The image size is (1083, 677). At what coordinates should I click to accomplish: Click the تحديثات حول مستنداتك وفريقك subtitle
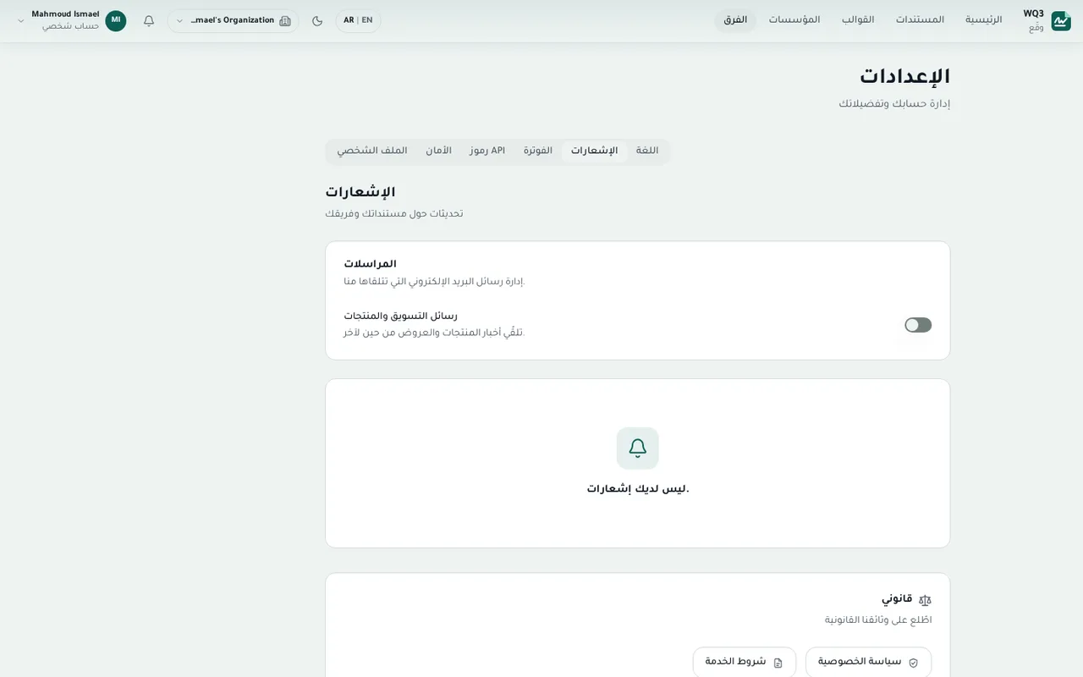coord(394,214)
